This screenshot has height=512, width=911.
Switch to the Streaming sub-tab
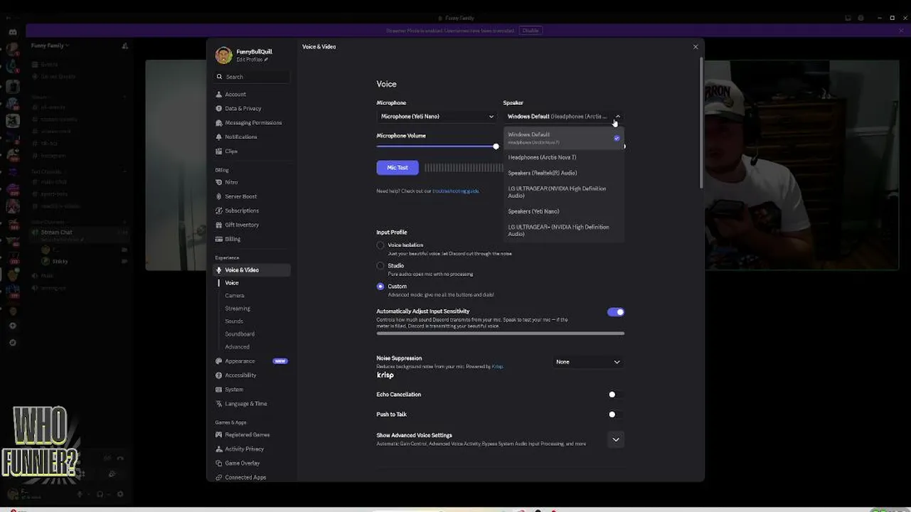coord(238,309)
